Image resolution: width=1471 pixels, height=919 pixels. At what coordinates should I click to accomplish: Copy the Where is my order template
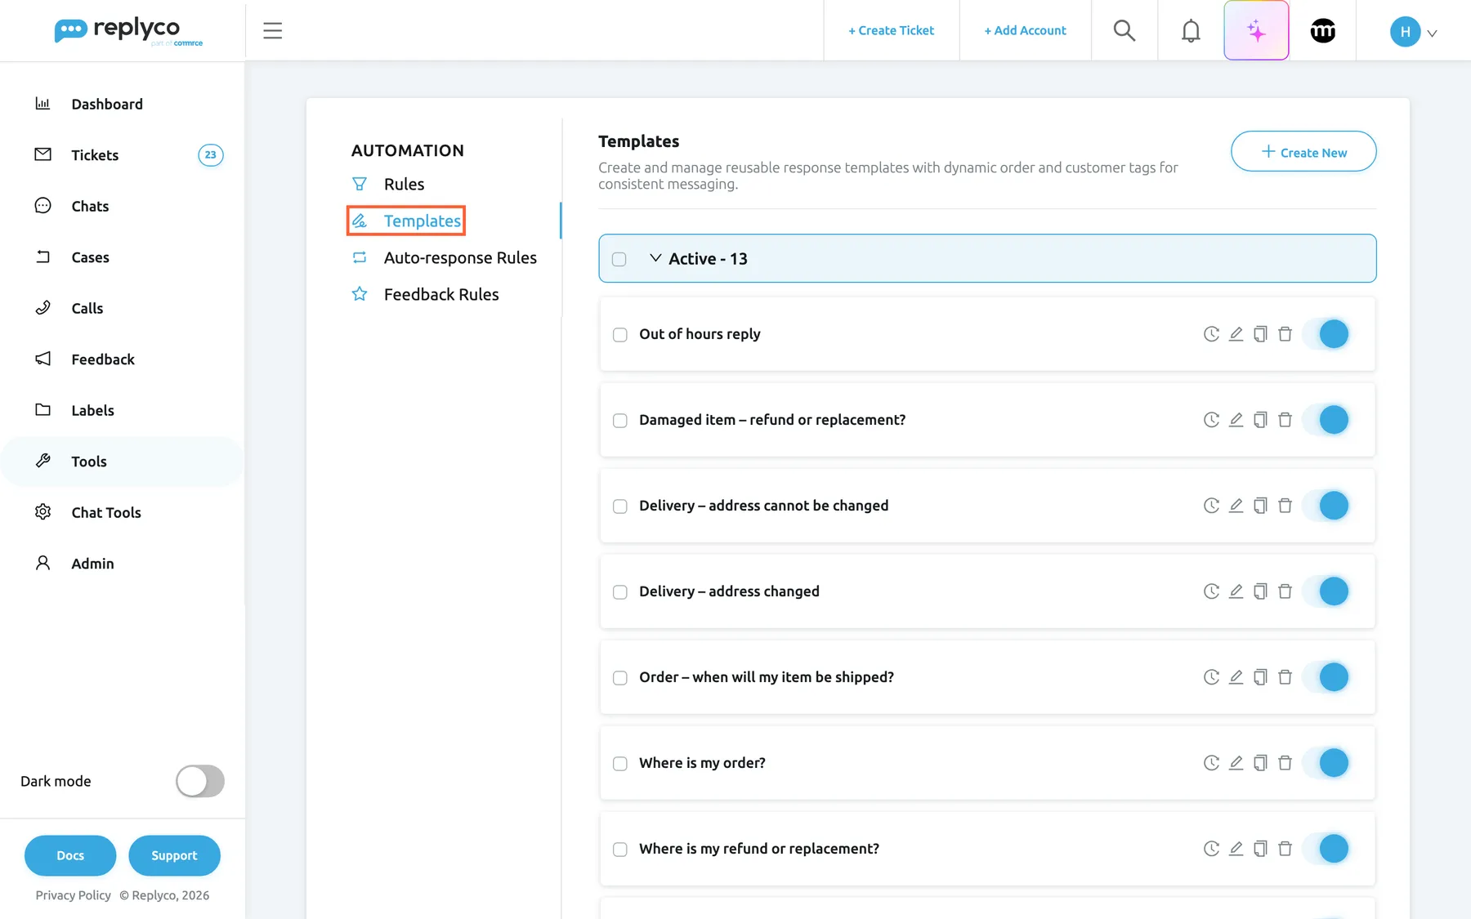1260,763
